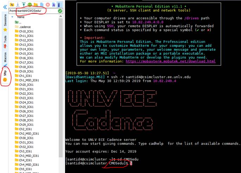Toggle the highlighted last SFTP toolbar icon
Image resolution: width=241 pixels, height=173 pixels.
[x=59, y=5]
